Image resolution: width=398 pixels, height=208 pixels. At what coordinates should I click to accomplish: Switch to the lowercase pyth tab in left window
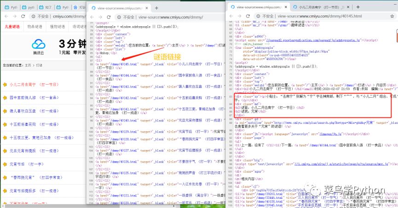tap(29, 7)
